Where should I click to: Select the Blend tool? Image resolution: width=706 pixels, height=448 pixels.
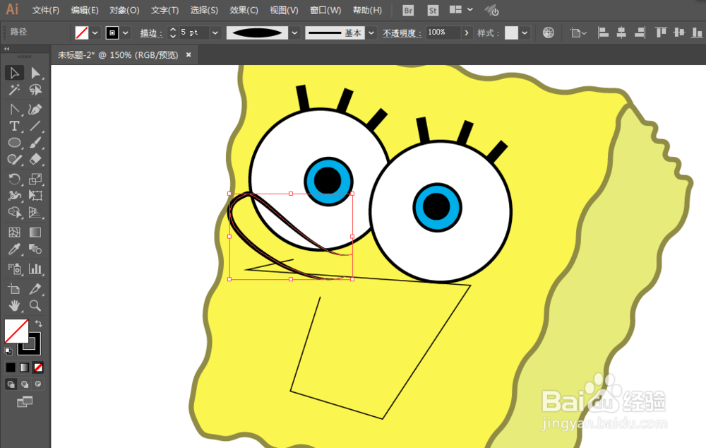[35, 249]
